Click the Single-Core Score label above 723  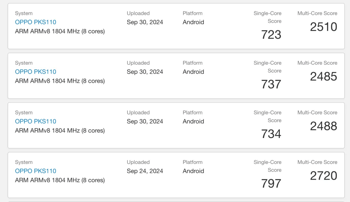[268, 17]
